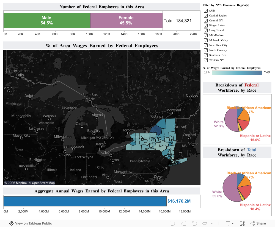
Task: Click the Revert icon in toolbar
Action: 194,223
